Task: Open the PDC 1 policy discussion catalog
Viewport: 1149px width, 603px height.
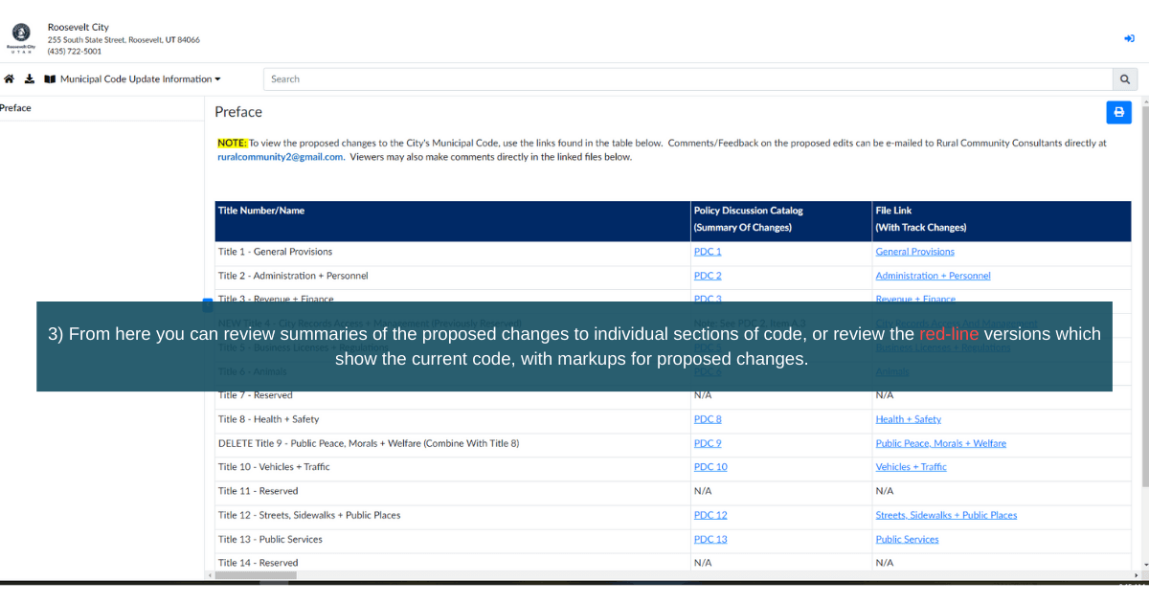Action: click(x=707, y=251)
